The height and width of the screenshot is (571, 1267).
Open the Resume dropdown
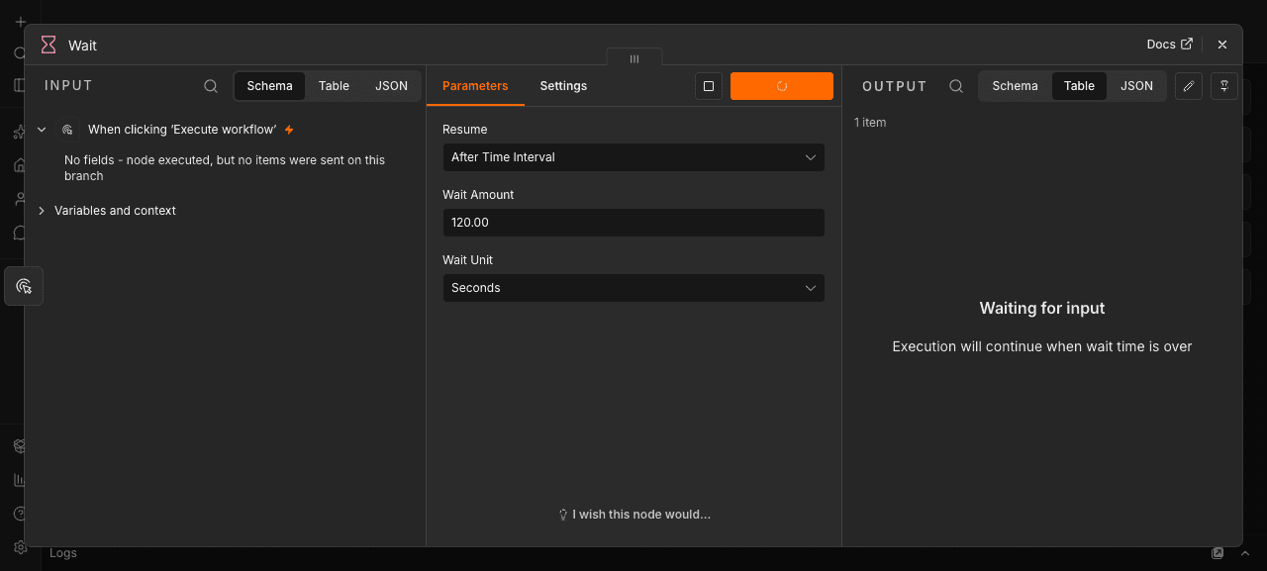633,157
